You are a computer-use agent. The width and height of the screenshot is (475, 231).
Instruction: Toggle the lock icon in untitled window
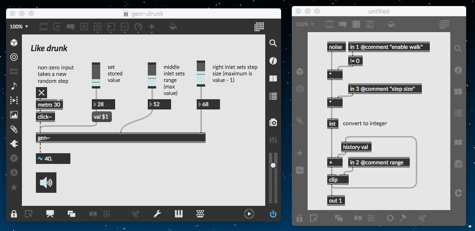[x=299, y=218]
